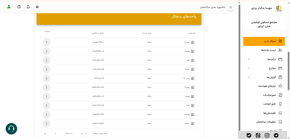290x139 pixels.
Task: Click the debt amount ۱۱,۶۱۸,۹۵۷,۸۵۹
Action: (99, 69)
